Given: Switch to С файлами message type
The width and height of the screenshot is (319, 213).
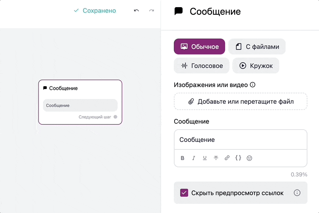Looking at the screenshot, I should 257,46.
